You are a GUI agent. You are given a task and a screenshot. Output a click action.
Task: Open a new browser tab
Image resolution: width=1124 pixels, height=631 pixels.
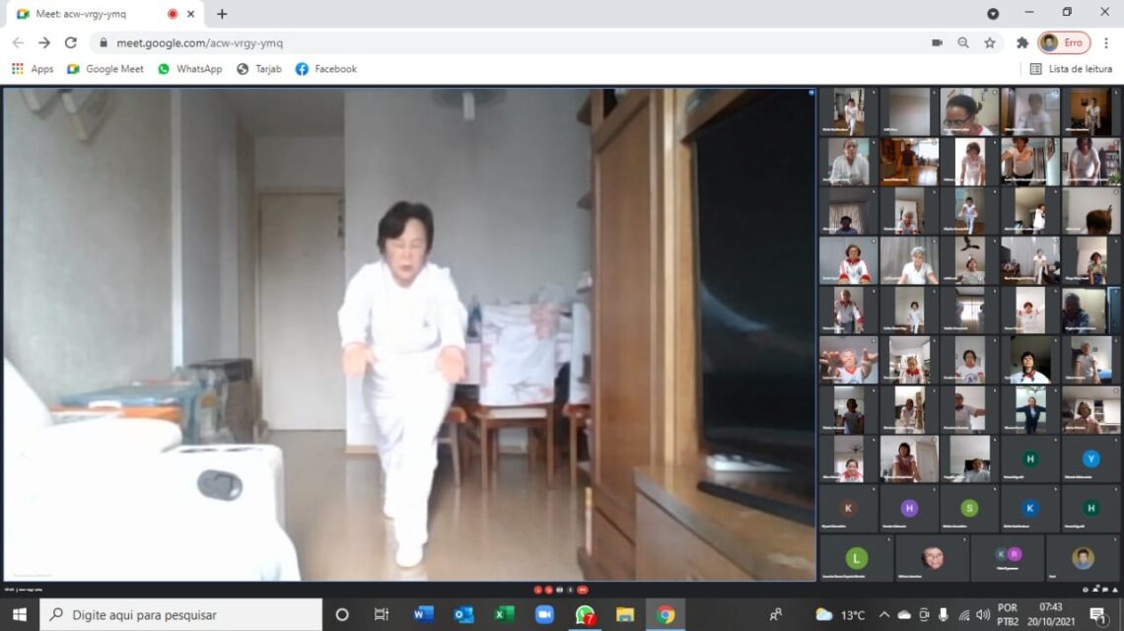point(222,14)
